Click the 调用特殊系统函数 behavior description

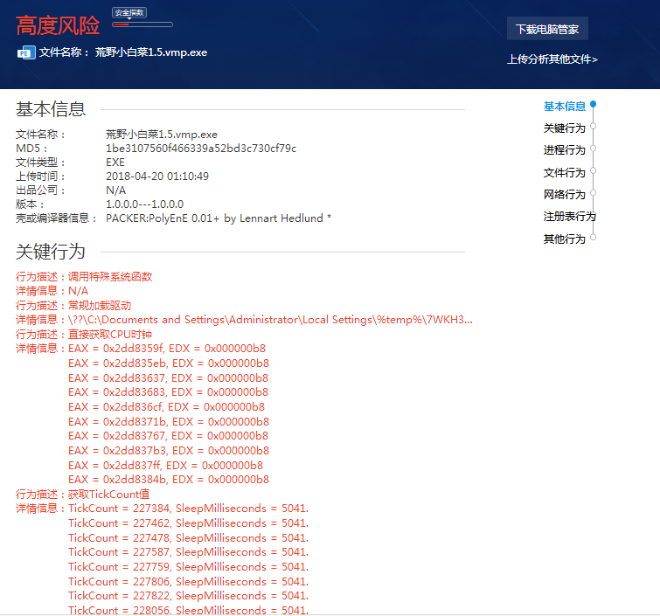110,277
